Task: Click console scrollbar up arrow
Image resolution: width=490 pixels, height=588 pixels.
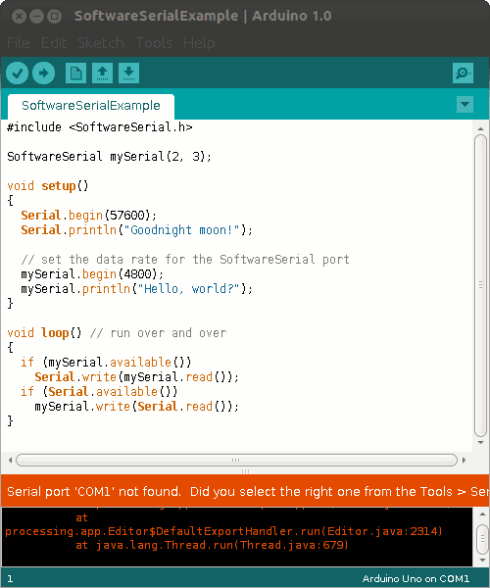Action: pos(482,514)
